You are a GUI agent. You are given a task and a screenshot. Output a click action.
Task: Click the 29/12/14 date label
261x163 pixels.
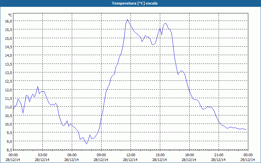(248, 160)
